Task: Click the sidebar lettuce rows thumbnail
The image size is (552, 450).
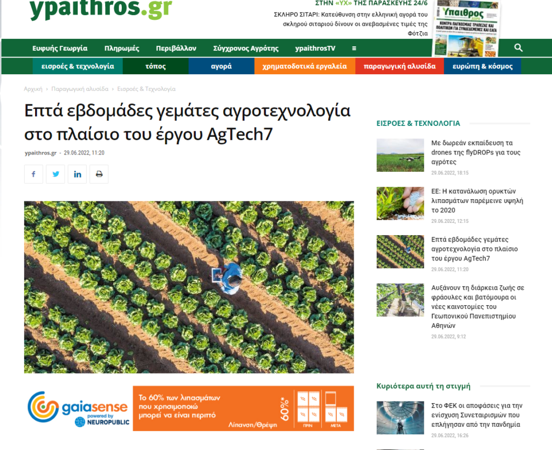Action: [401, 252]
